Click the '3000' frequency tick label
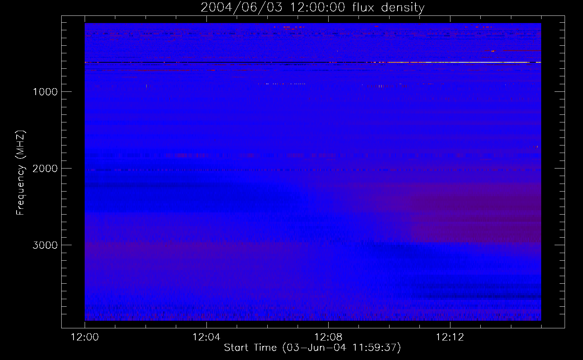The image size is (583, 360). 45,245
